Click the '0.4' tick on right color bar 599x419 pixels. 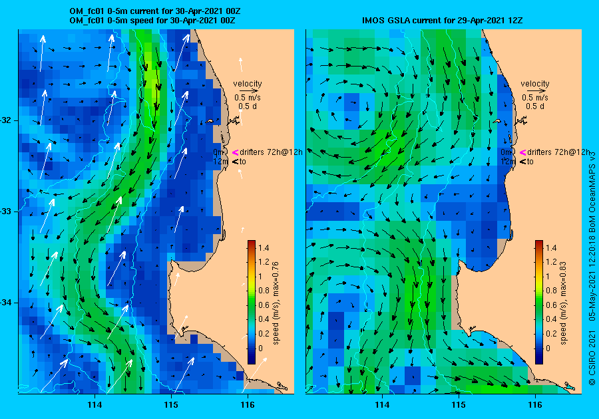[x=551, y=319]
